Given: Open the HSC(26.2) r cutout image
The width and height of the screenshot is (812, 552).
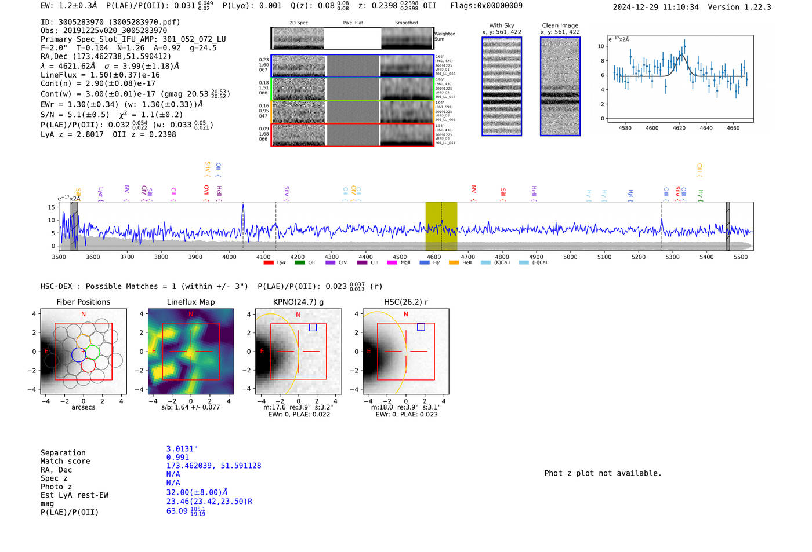Looking at the screenshot, I should pos(405,351).
